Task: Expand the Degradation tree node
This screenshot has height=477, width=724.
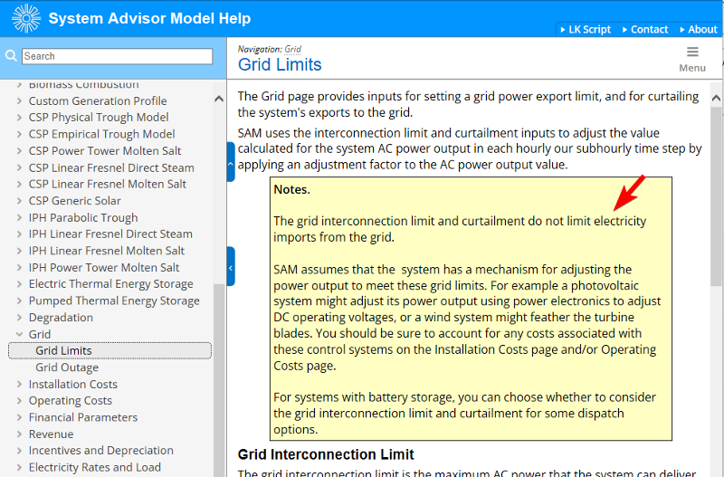Action: (x=20, y=318)
